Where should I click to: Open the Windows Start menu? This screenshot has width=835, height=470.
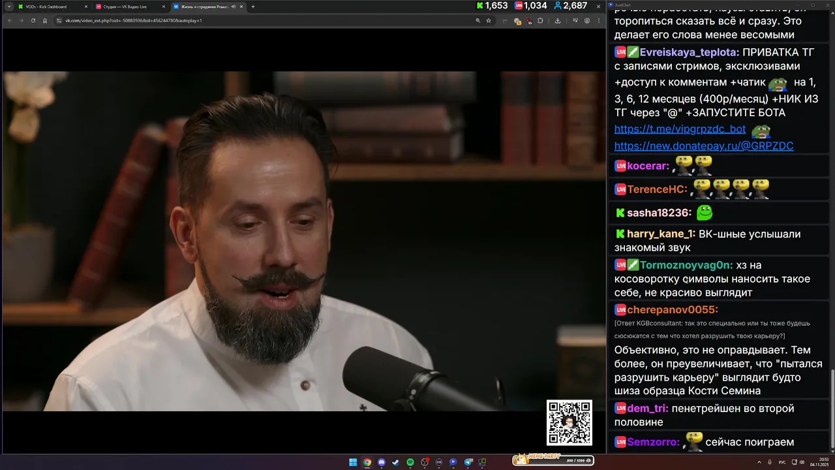point(353,462)
